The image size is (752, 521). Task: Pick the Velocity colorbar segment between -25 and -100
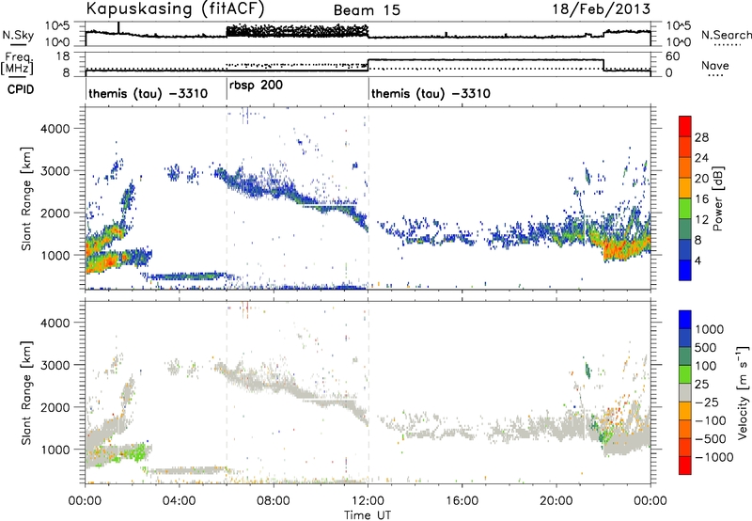click(x=685, y=411)
